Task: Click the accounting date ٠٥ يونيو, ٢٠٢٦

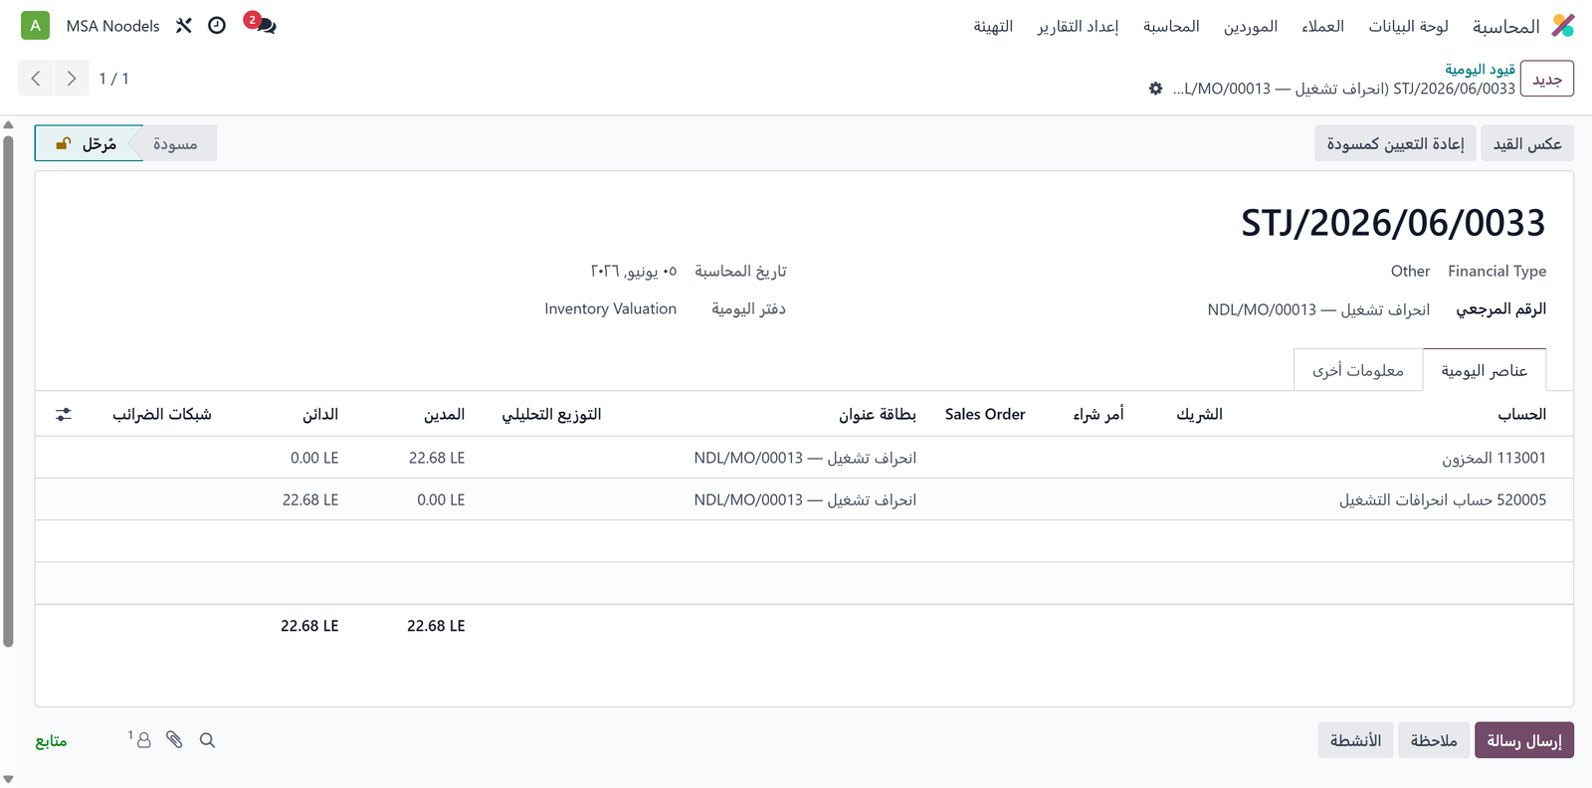Action: click(x=634, y=271)
